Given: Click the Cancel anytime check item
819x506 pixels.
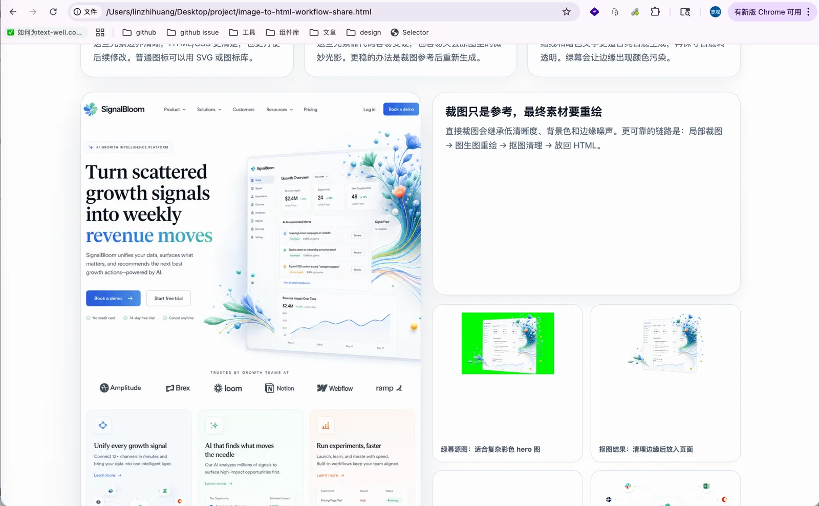Looking at the screenshot, I should (x=178, y=318).
